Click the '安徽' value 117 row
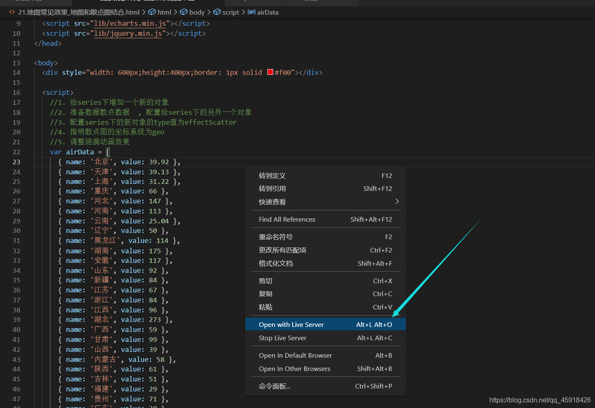595x408 pixels. pyautogui.click(x=115, y=260)
